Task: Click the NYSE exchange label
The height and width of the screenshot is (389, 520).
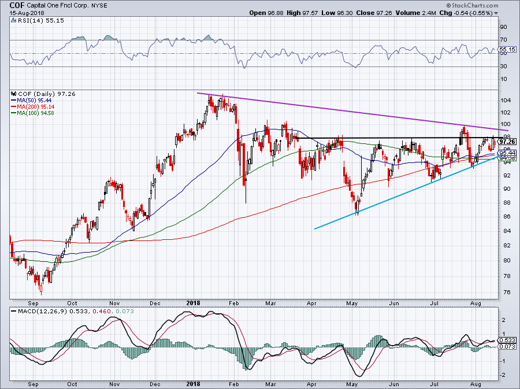Action: [99, 6]
